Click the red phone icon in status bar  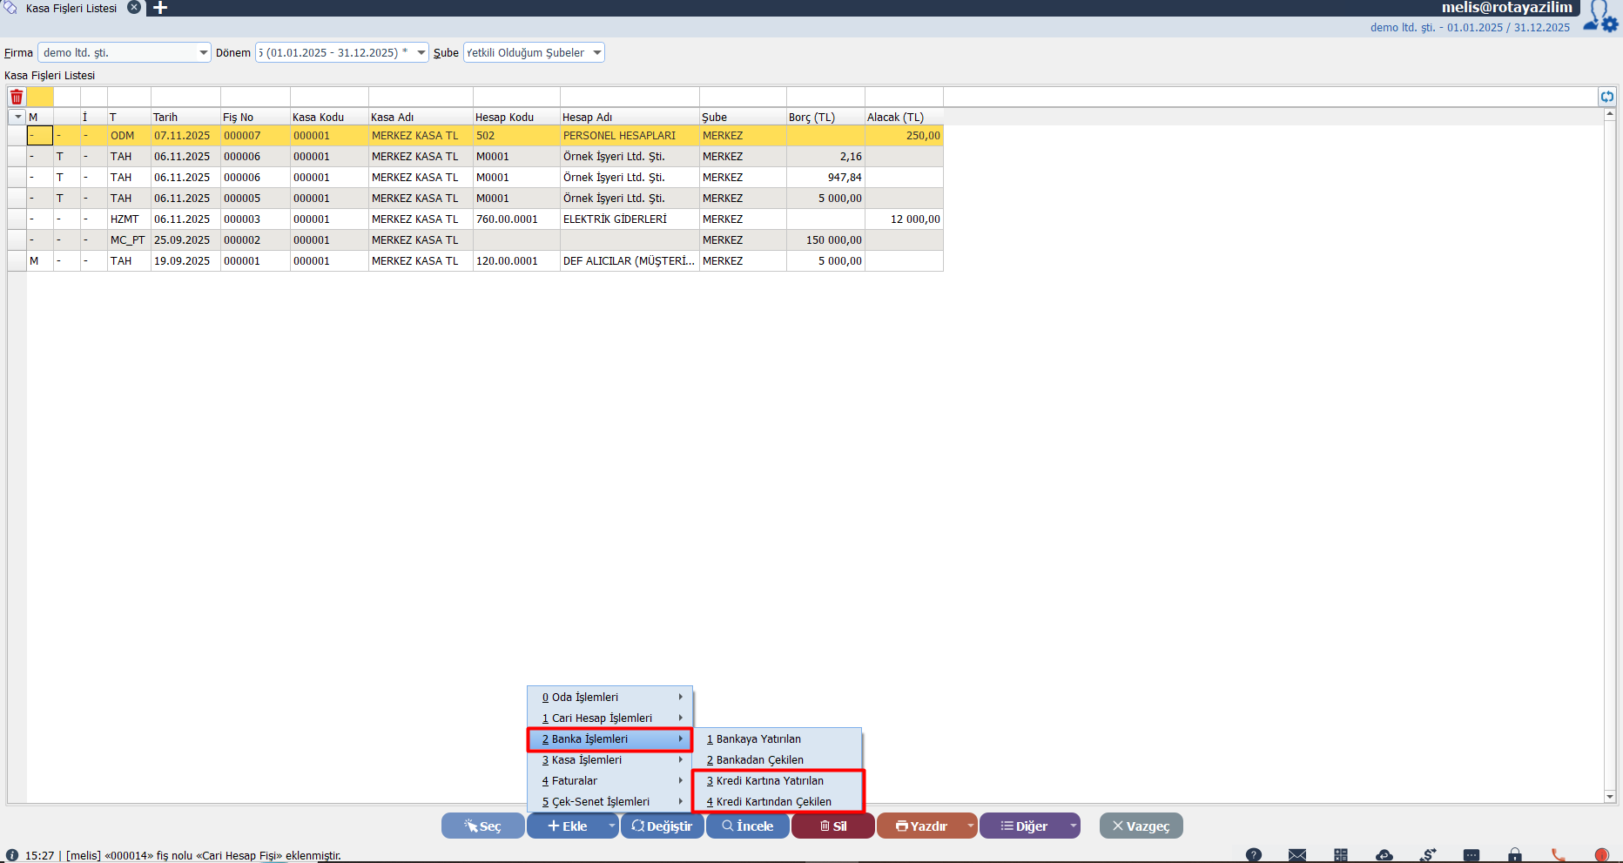(1559, 855)
